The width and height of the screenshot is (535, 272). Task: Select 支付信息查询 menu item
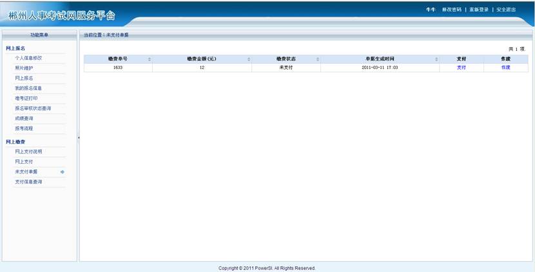[28, 182]
